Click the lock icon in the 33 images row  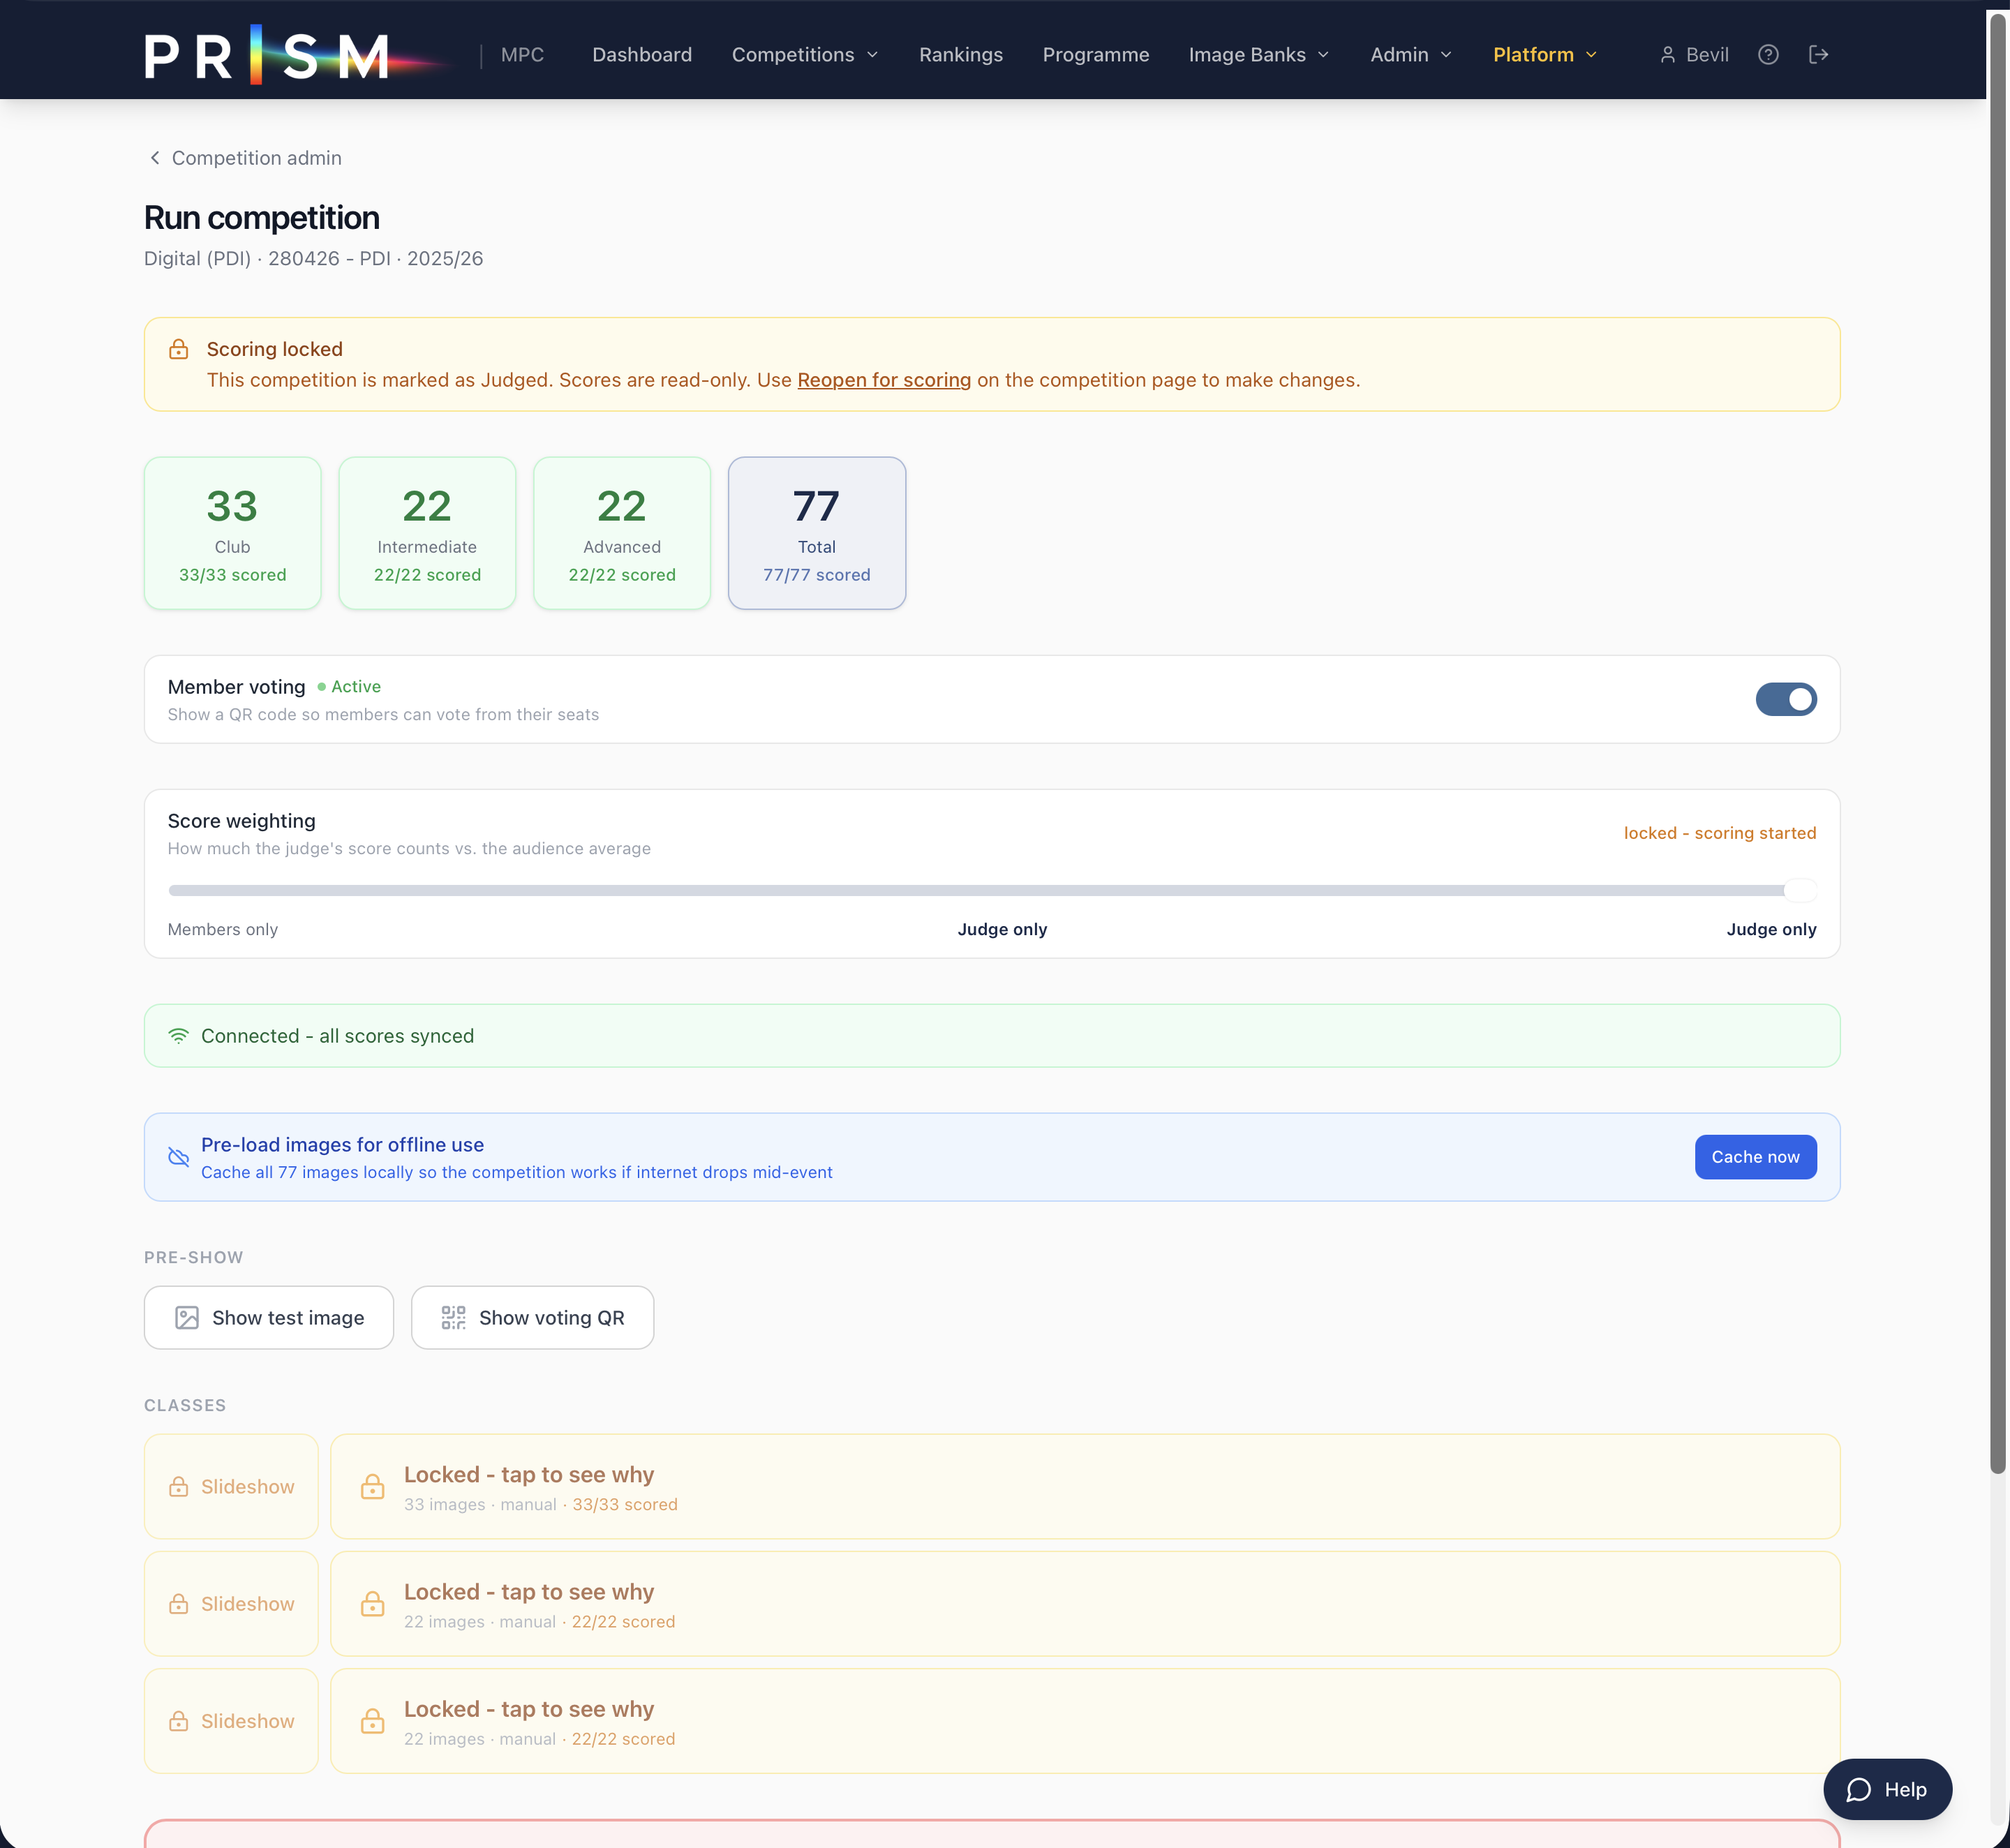tap(373, 1487)
